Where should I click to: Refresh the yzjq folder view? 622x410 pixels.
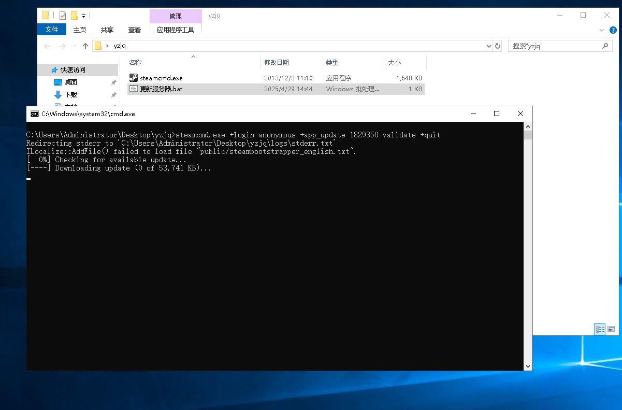(x=498, y=46)
